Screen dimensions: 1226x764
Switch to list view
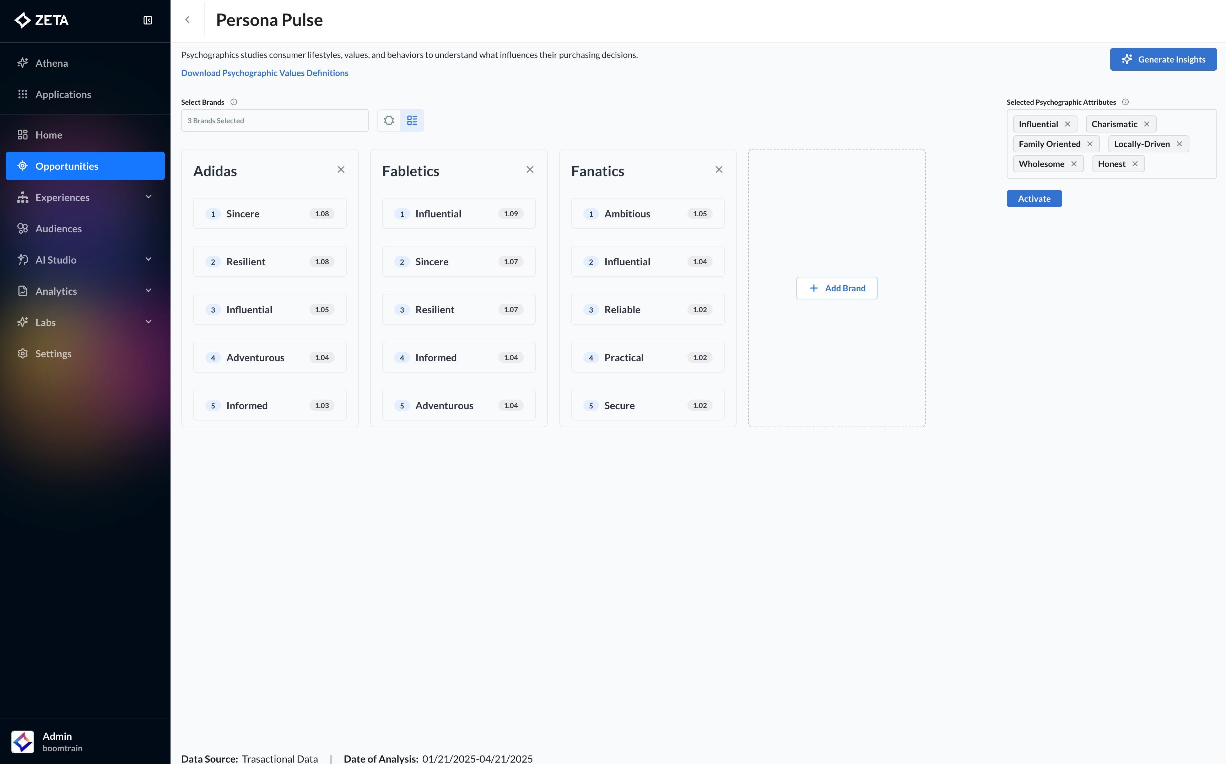tap(412, 121)
